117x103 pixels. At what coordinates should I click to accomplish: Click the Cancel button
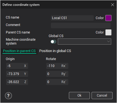(102, 96)
